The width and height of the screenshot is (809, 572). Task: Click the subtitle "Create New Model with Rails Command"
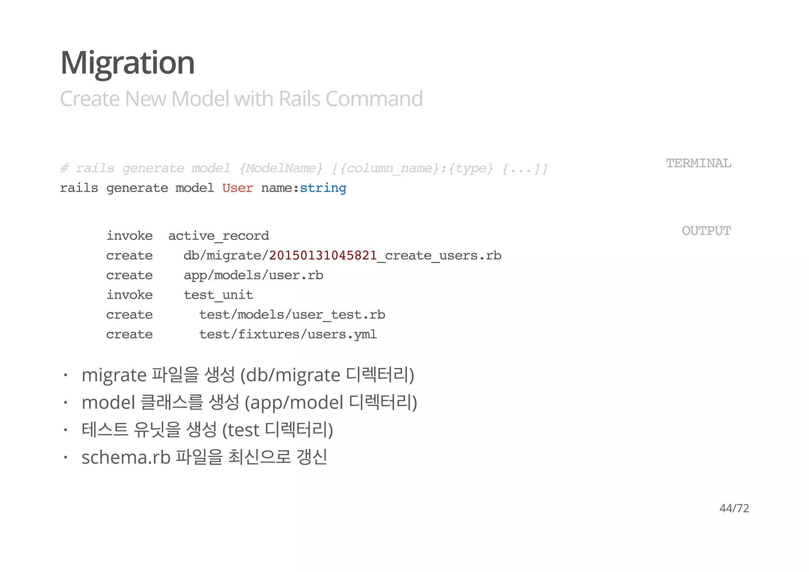[x=241, y=99]
